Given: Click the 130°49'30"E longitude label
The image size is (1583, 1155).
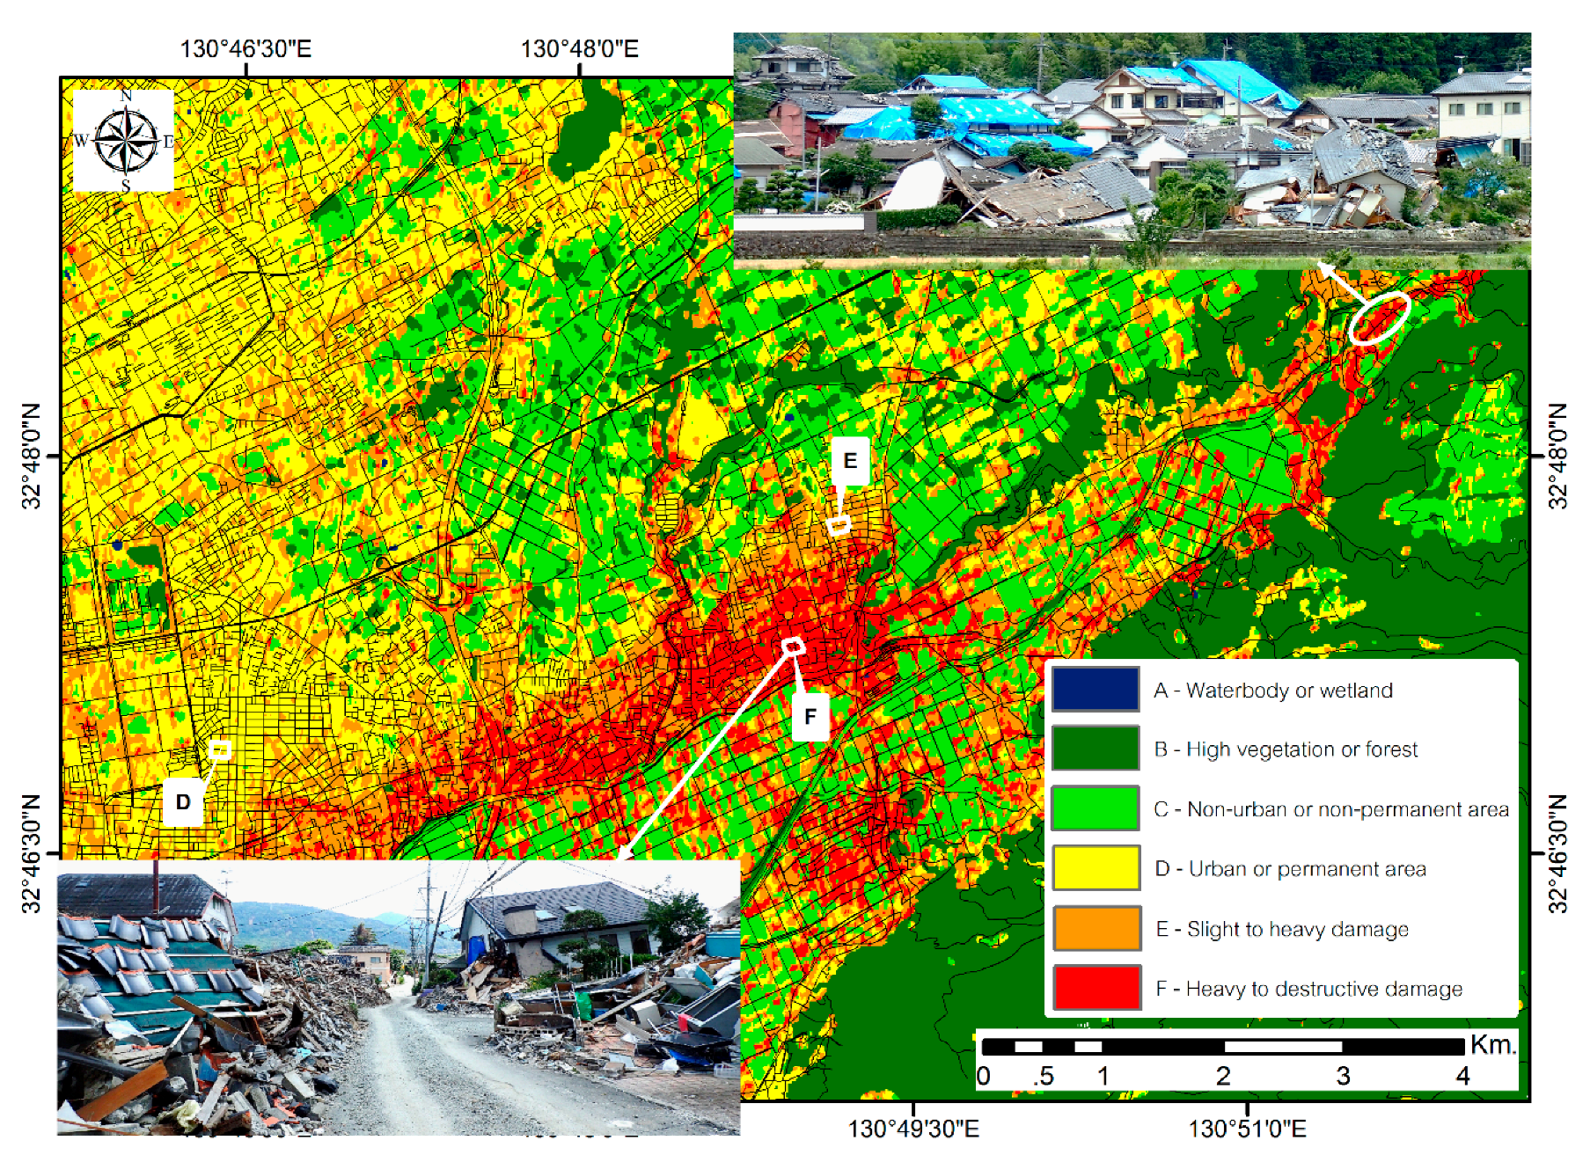Looking at the screenshot, I should pos(912,1129).
